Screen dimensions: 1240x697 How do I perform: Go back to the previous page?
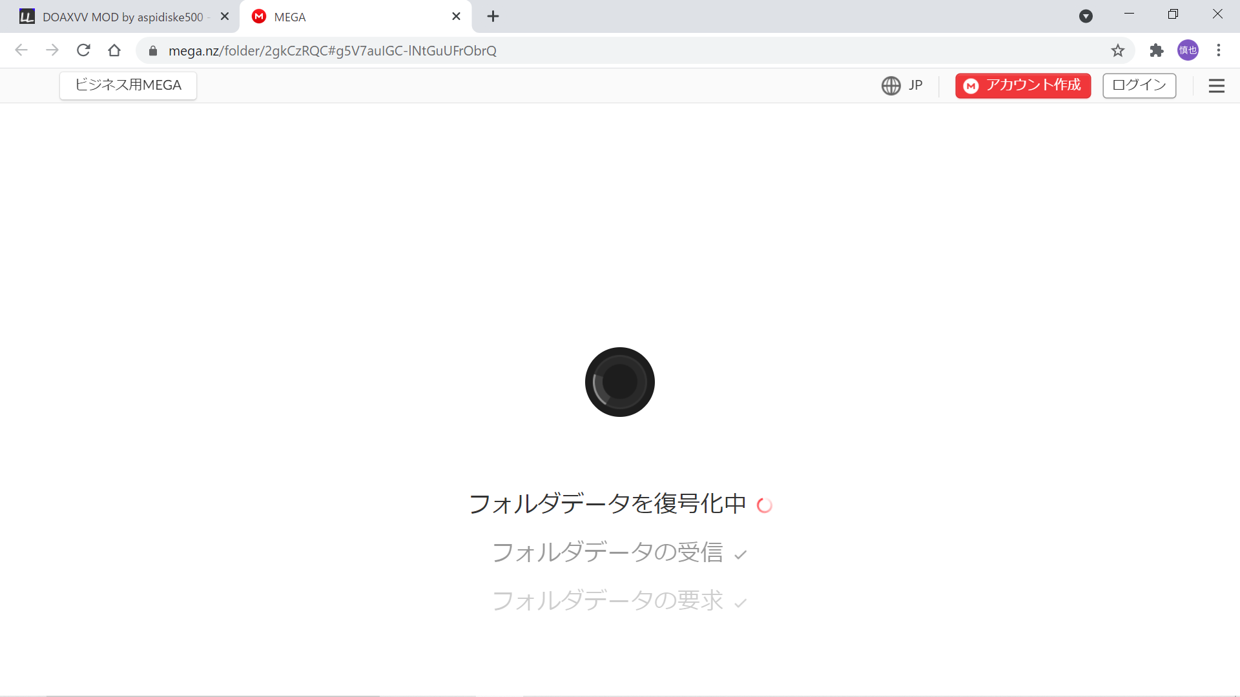(x=21, y=50)
